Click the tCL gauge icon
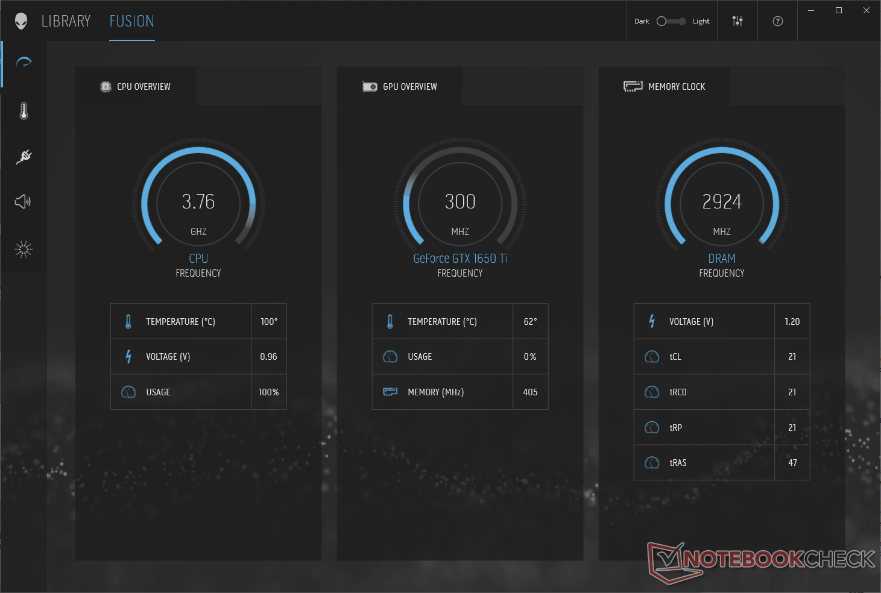The image size is (881, 593). click(x=652, y=357)
